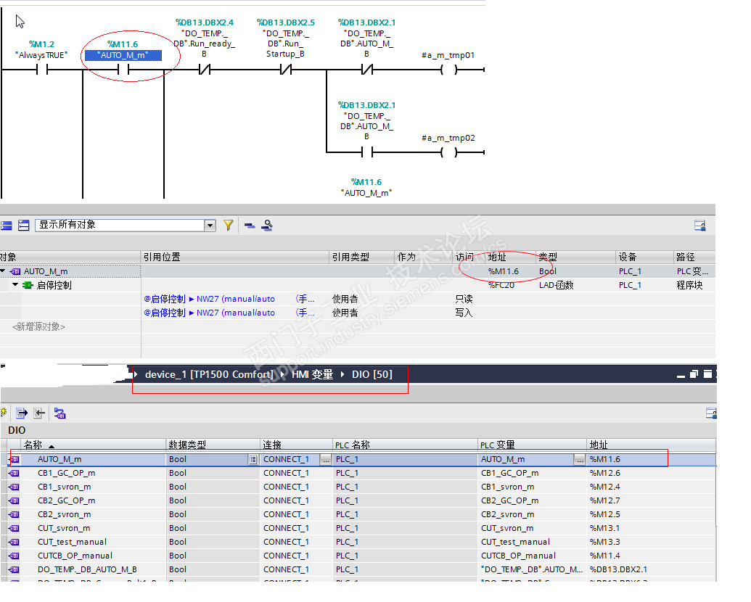
Task: Maximize the HMI tags editor window
Action: [707, 374]
